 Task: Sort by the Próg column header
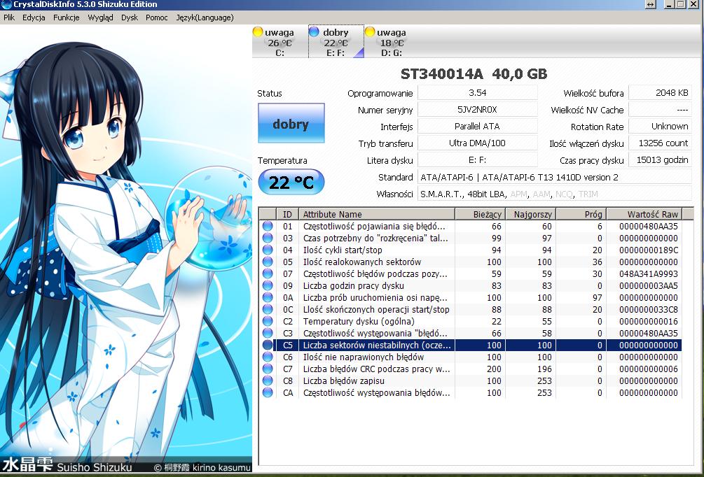coord(581,214)
